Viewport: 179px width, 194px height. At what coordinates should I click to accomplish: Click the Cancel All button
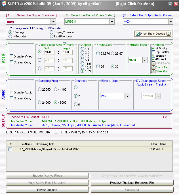point(132,190)
